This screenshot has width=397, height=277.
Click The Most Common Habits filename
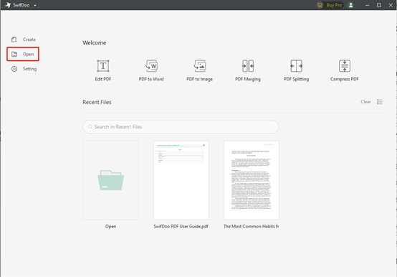(x=251, y=227)
